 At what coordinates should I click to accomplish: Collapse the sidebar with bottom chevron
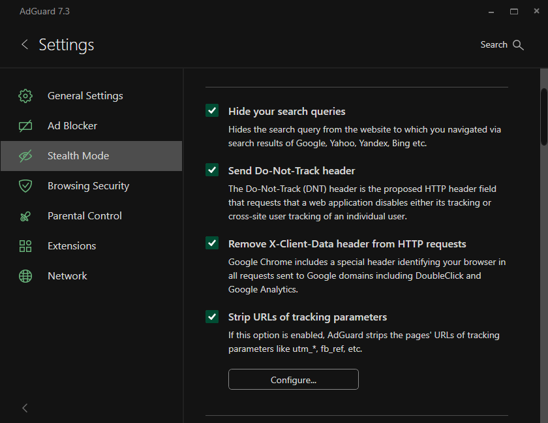point(25,408)
